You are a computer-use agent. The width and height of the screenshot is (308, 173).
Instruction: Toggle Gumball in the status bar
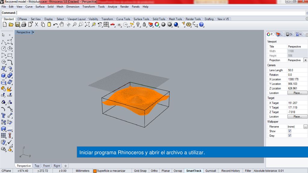tap(211, 171)
